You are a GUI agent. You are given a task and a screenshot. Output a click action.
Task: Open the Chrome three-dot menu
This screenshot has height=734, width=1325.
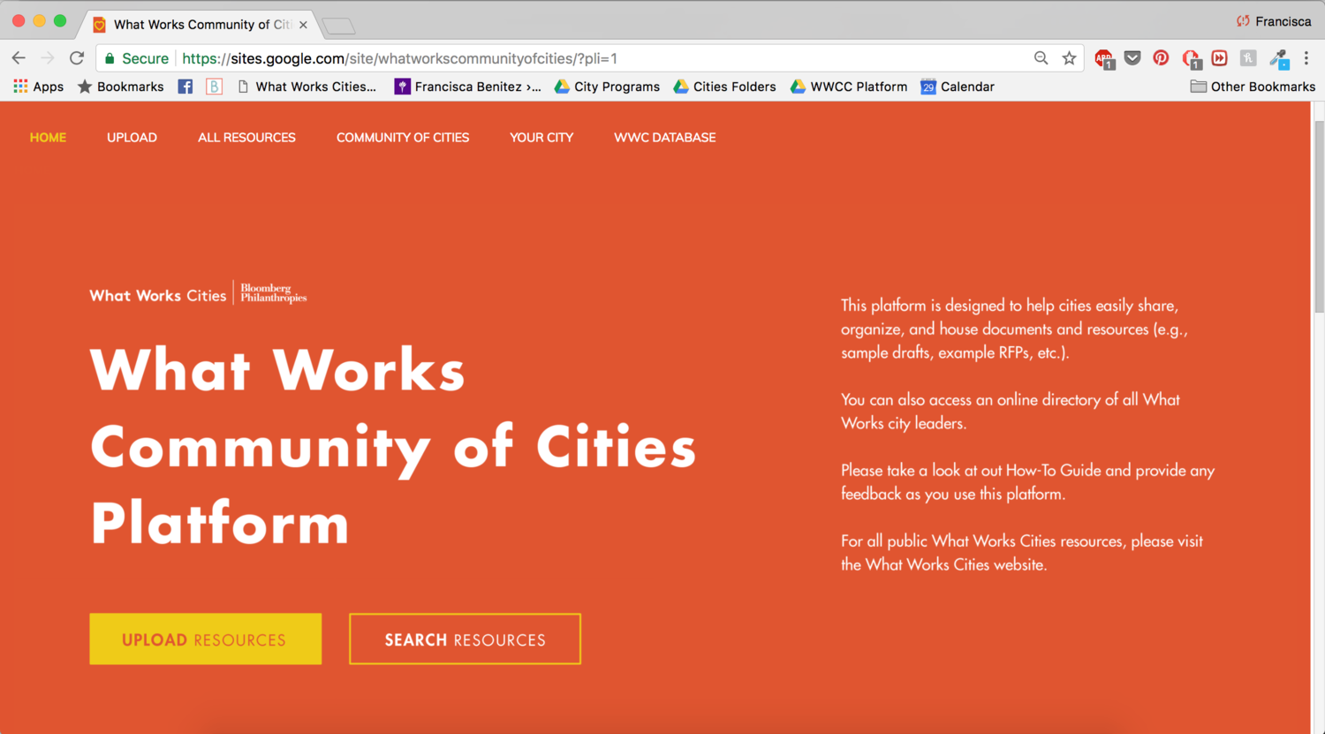coord(1306,58)
